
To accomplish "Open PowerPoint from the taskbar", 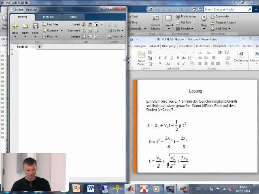I will 76,189.
